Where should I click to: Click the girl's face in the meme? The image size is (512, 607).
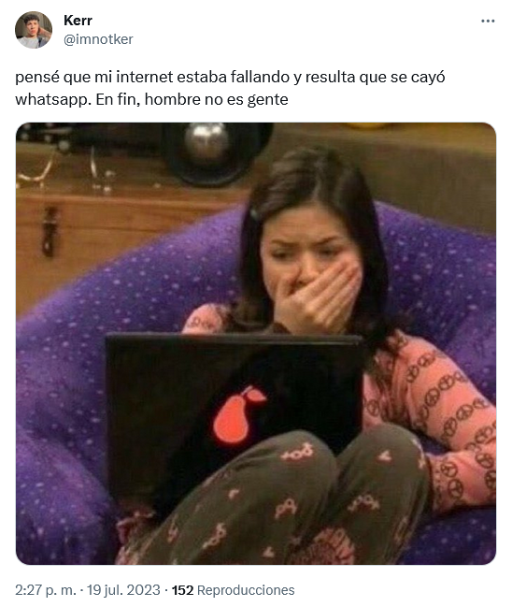pyautogui.click(x=307, y=252)
